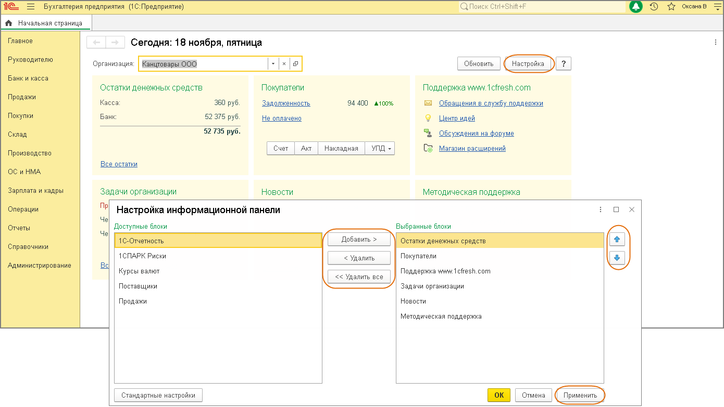Click the envelope icon by Обращения в службу поддержки
Image resolution: width=724 pixels, height=407 pixels.
point(428,103)
